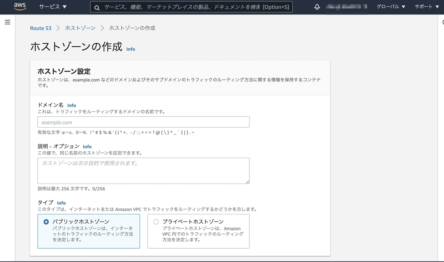Open Info link beside 説明 - オプション
Image resolution: width=444 pixels, height=262 pixels.
click(87, 147)
